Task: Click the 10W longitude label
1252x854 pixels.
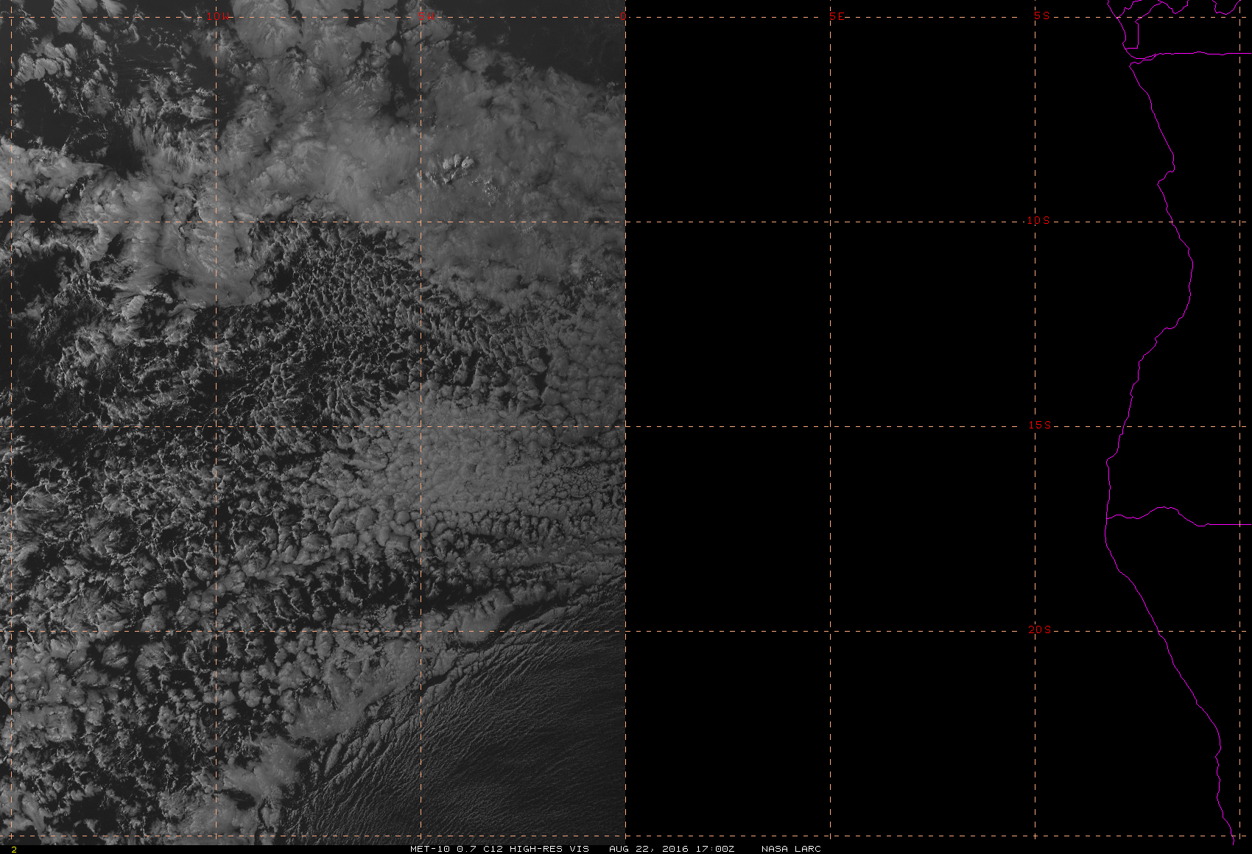Action: 217,16
